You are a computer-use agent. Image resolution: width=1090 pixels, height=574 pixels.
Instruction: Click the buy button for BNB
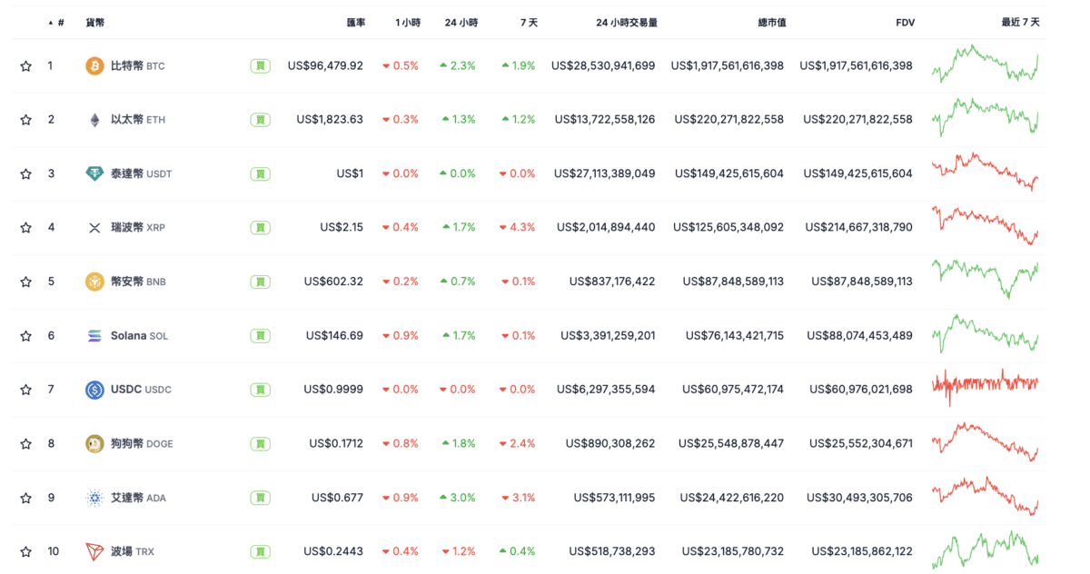[x=261, y=282]
